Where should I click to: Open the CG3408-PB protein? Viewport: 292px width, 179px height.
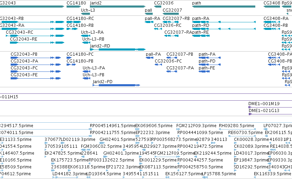click(x=280, y=61)
